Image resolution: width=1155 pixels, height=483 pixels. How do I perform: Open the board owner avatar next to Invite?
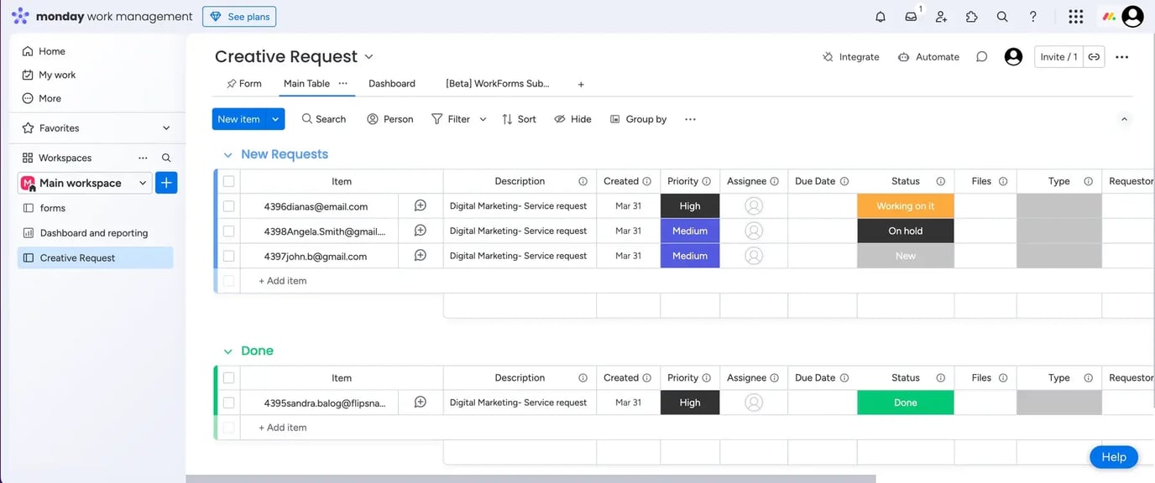(x=1013, y=57)
